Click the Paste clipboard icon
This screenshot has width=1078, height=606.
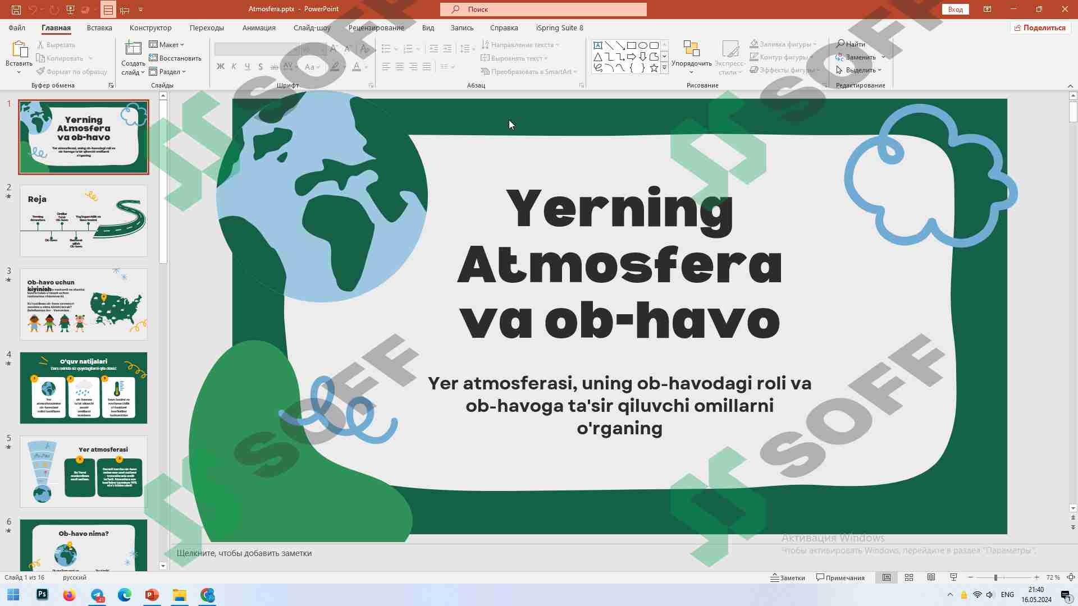coord(19,49)
